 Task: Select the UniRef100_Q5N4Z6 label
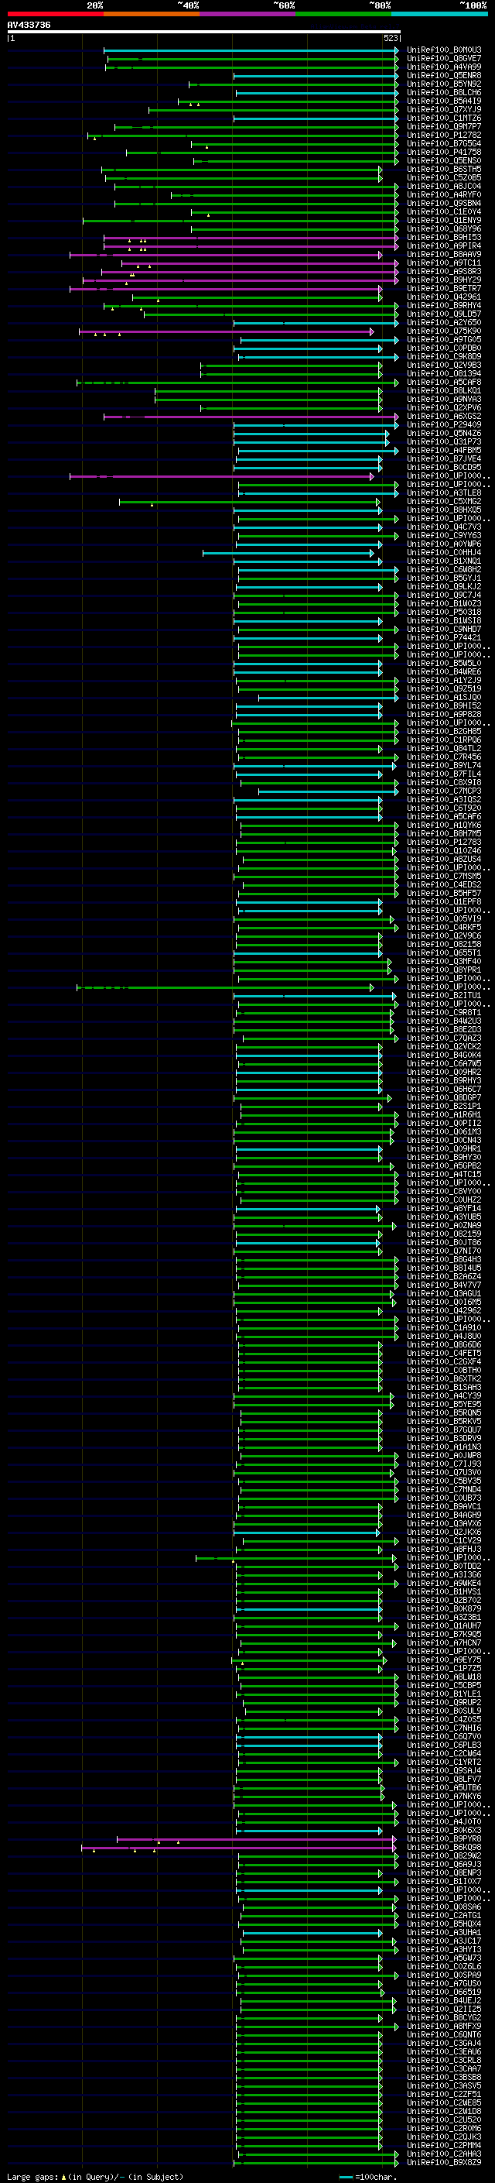(x=443, y=433)
